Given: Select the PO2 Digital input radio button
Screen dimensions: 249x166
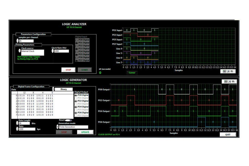Looking at the screenshot, I should [x=76, y=45].
